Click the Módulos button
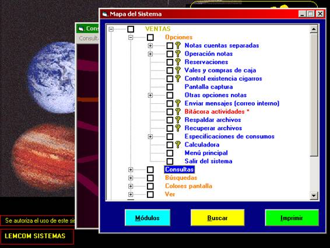 pos(148,218)
